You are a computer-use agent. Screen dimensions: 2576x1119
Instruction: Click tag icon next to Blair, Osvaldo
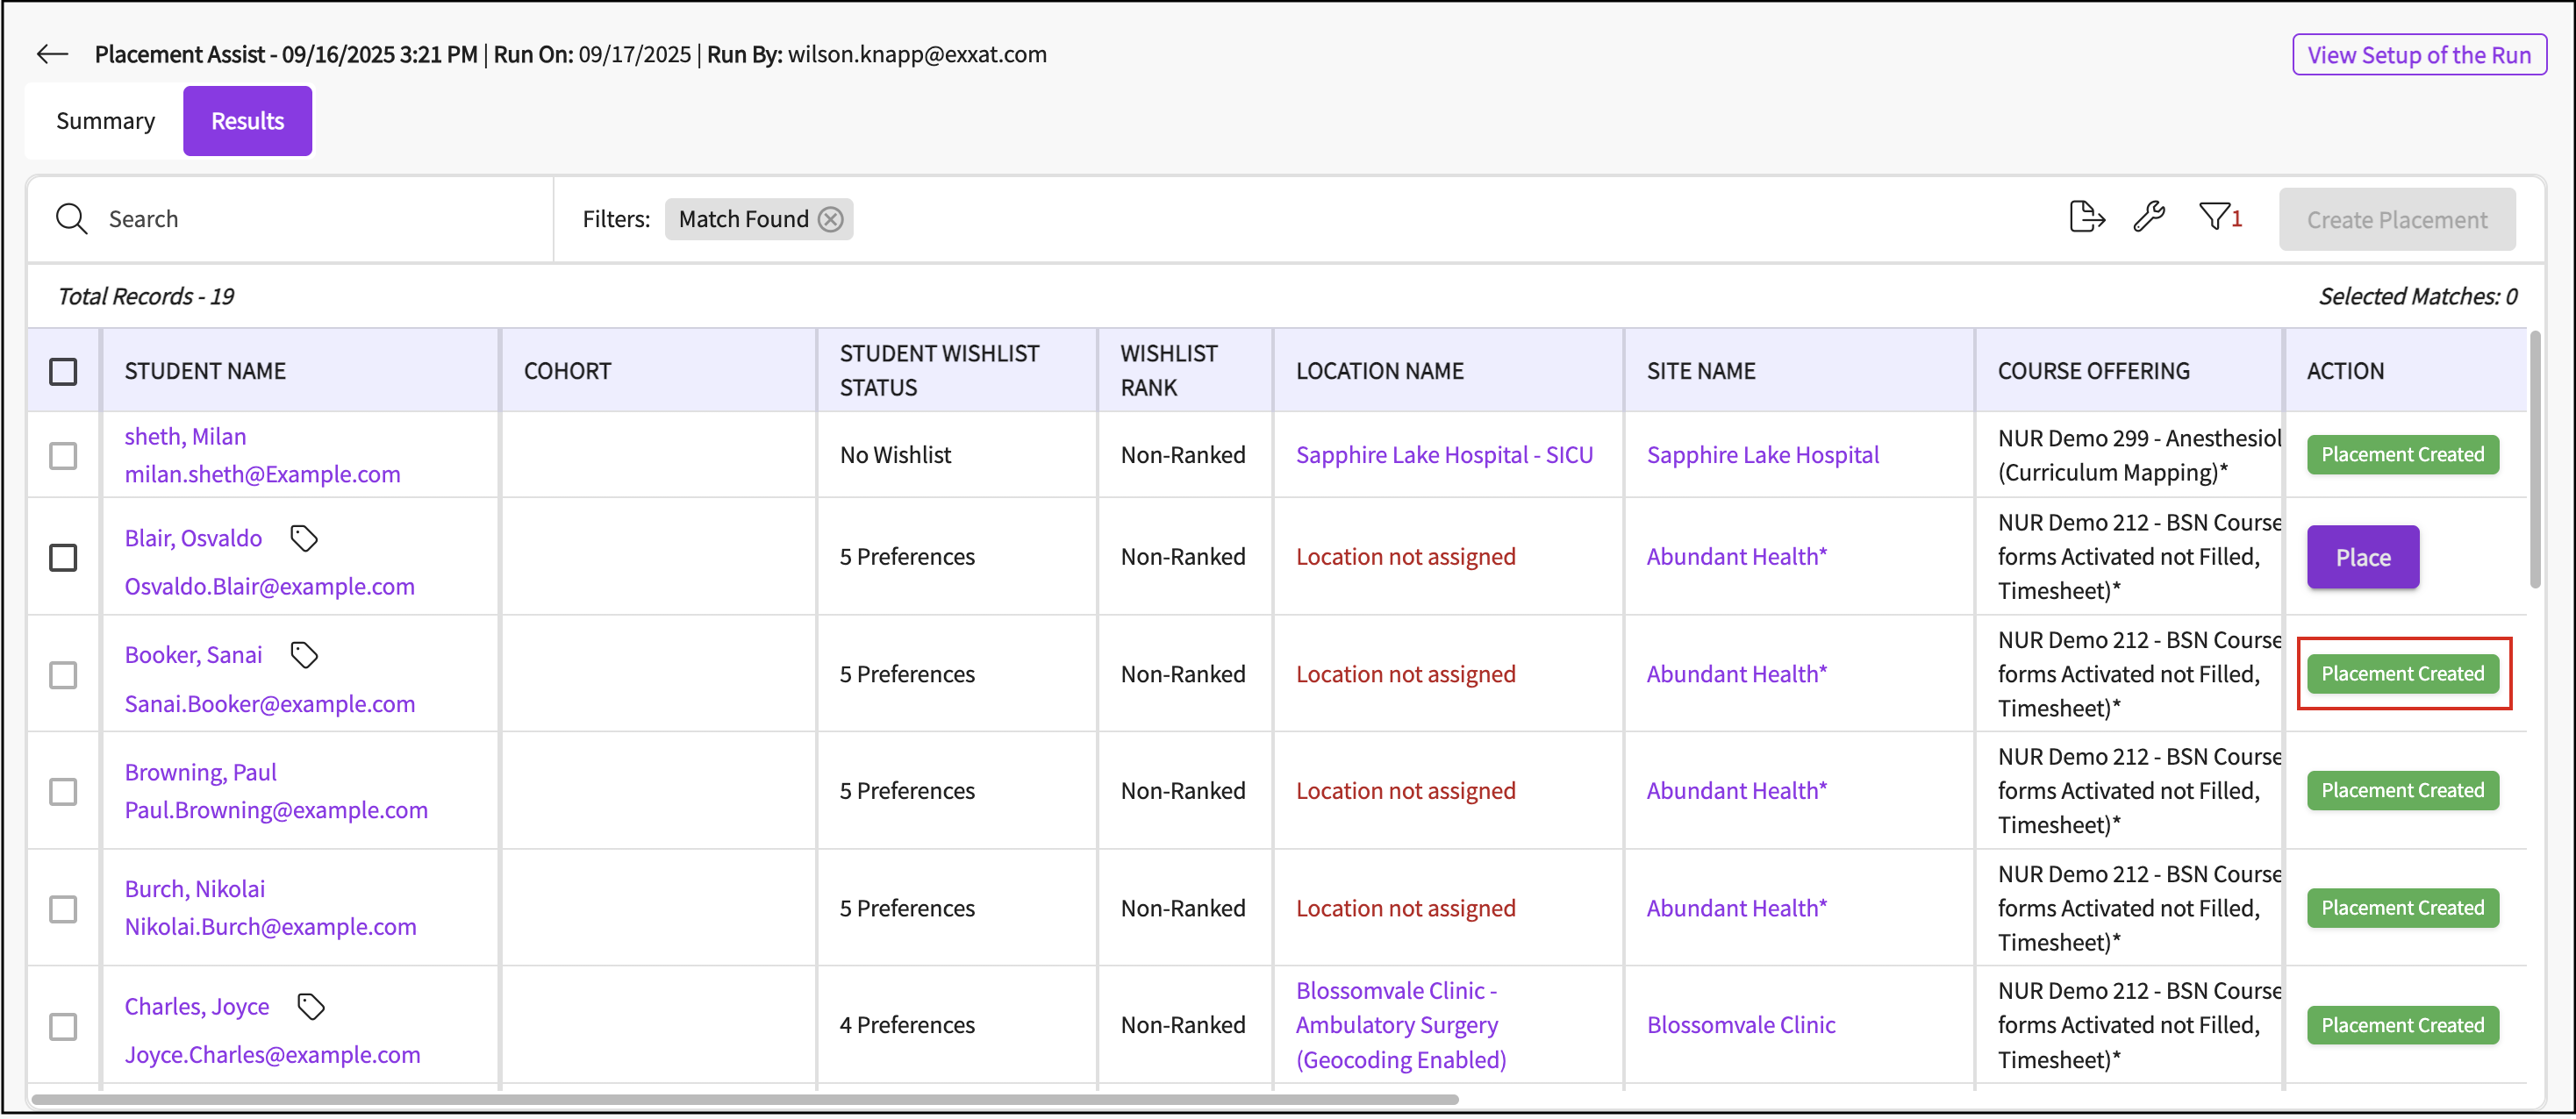[x=304, y=538]
